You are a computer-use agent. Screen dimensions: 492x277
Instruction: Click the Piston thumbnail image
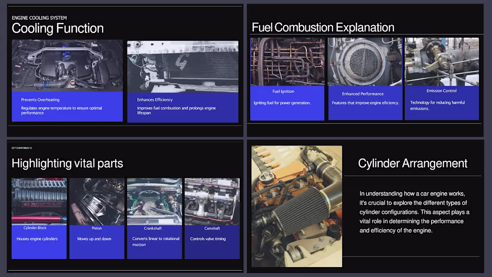97,200
